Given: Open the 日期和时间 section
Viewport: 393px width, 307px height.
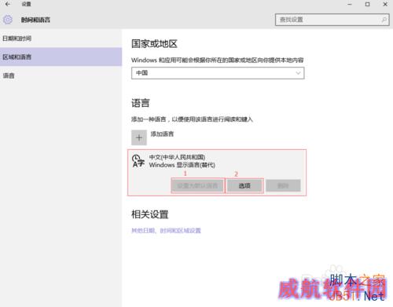Looking at the screenshot, I should (61, 38).
